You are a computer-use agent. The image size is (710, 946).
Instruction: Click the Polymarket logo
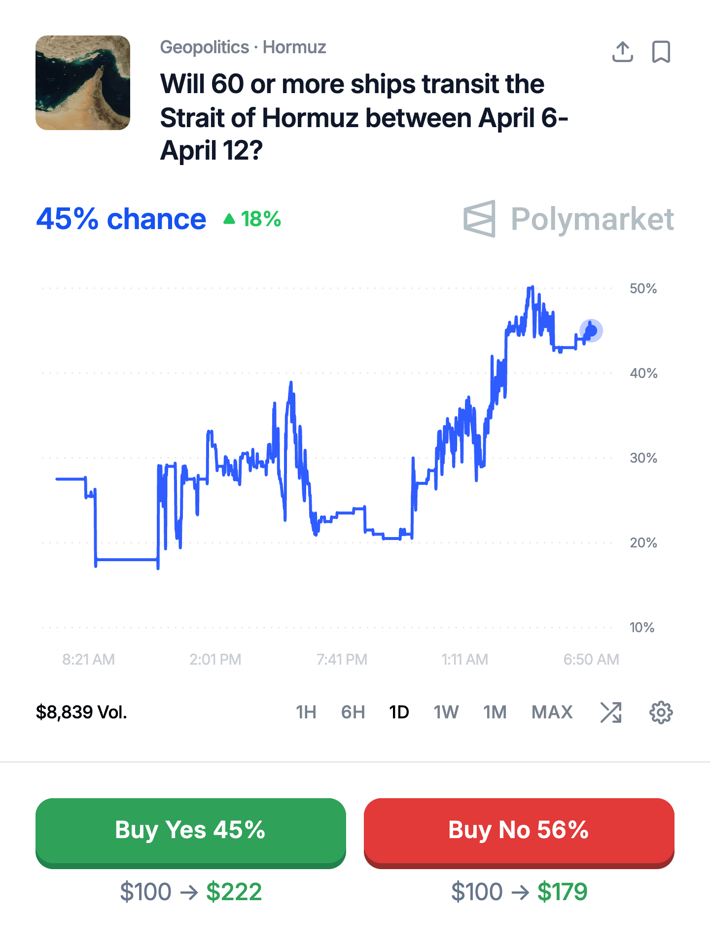(568, 219)
